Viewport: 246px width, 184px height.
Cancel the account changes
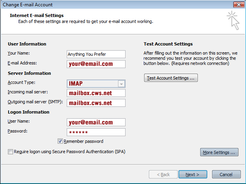226,175
